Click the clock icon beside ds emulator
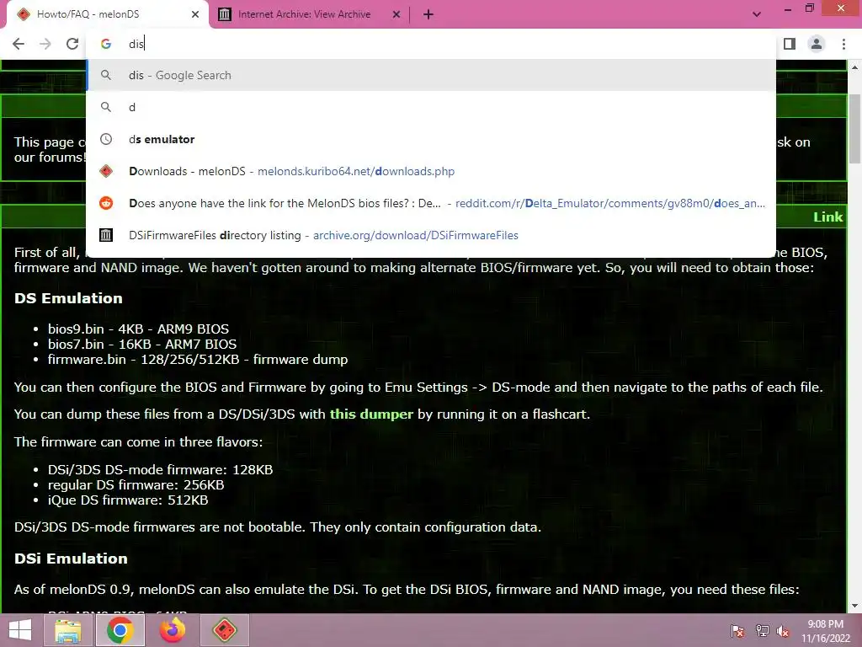The height and width of the screenshot is (647, 862). click(106, 139)
